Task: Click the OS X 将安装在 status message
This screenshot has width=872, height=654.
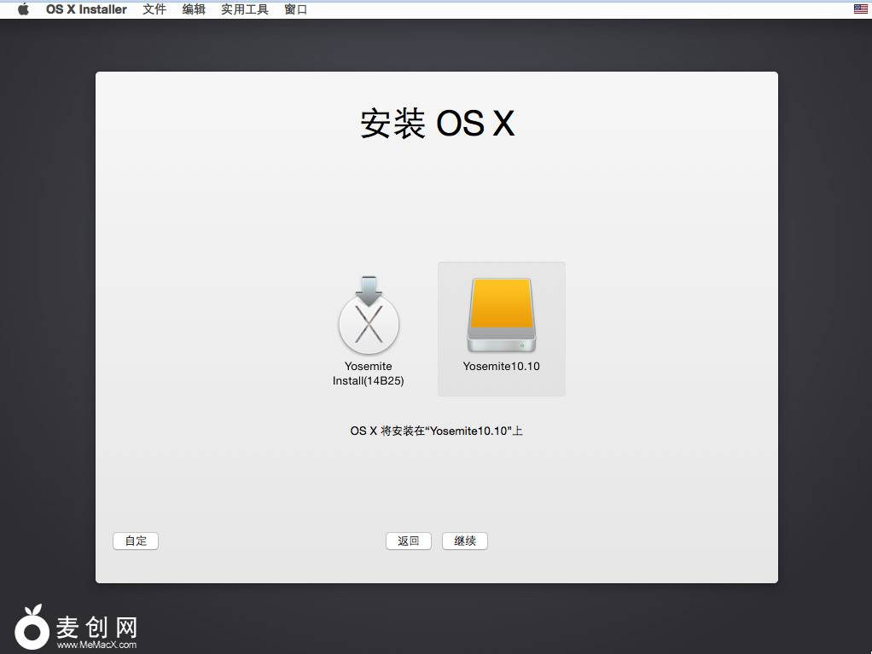Action: (x=436, y=431)
